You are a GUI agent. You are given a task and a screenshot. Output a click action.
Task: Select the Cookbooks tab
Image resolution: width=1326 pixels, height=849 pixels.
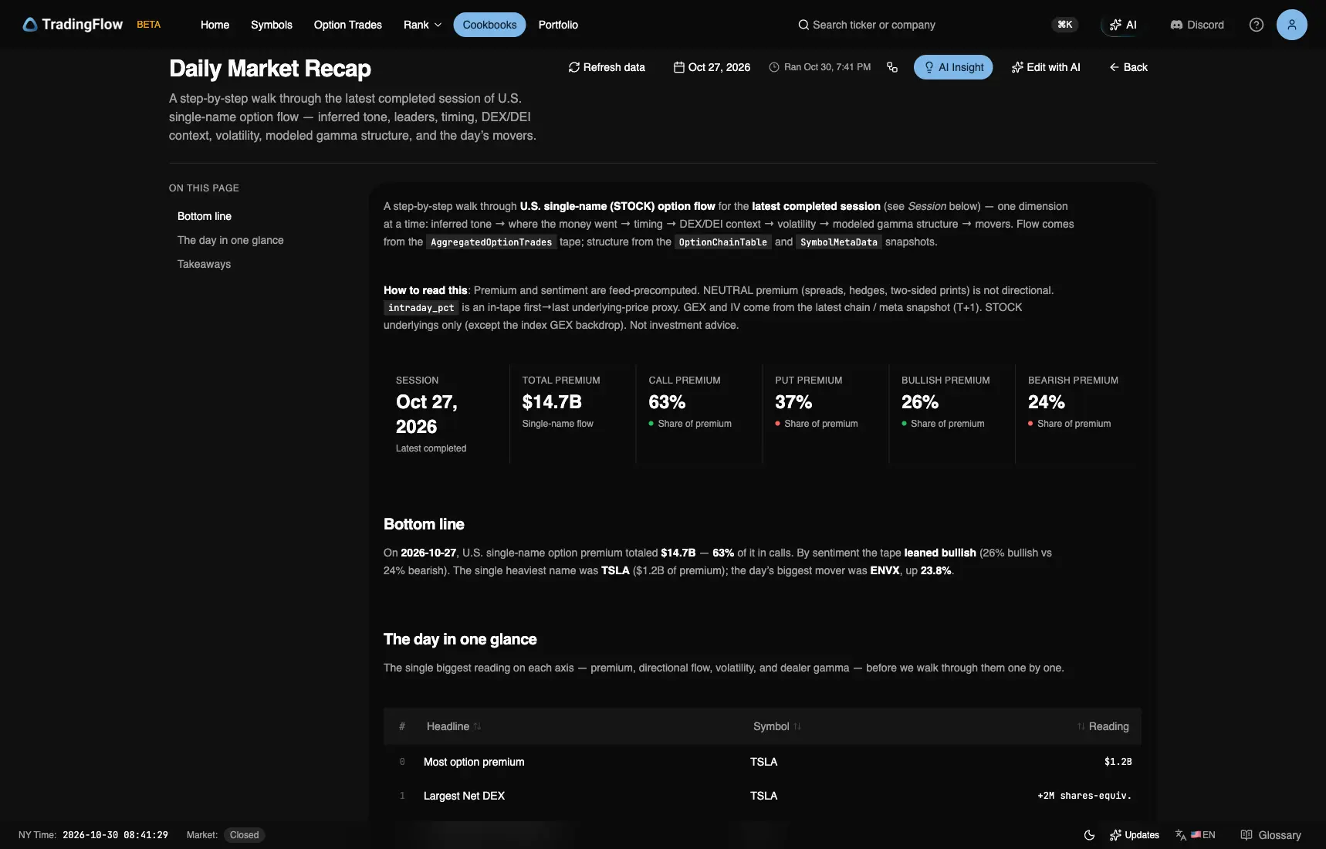click(x=489, y=25)
